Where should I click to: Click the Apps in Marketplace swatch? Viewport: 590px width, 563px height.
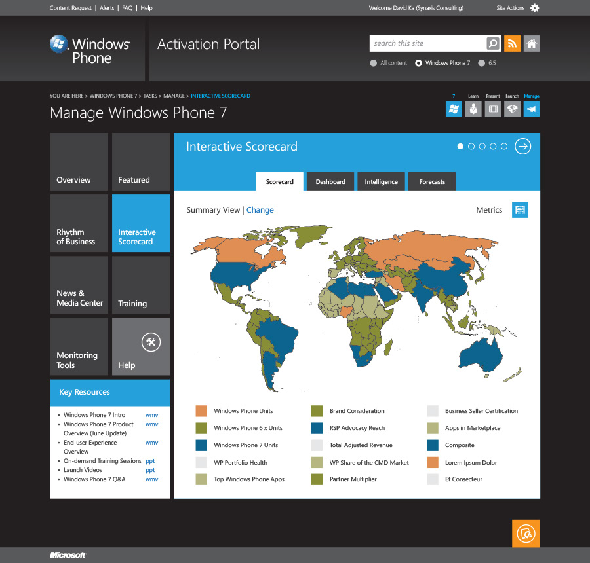[433, 428]
